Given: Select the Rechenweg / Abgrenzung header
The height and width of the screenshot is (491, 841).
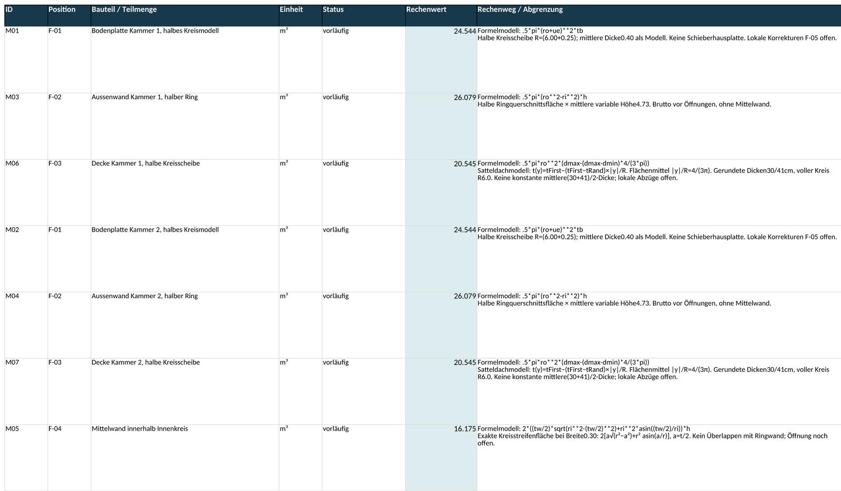Looking at the screenshot, I should (x=659, y=16).
